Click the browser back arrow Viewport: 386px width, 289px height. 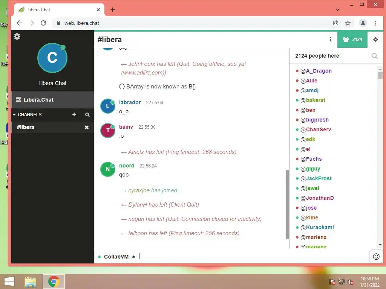pos(19,23)
